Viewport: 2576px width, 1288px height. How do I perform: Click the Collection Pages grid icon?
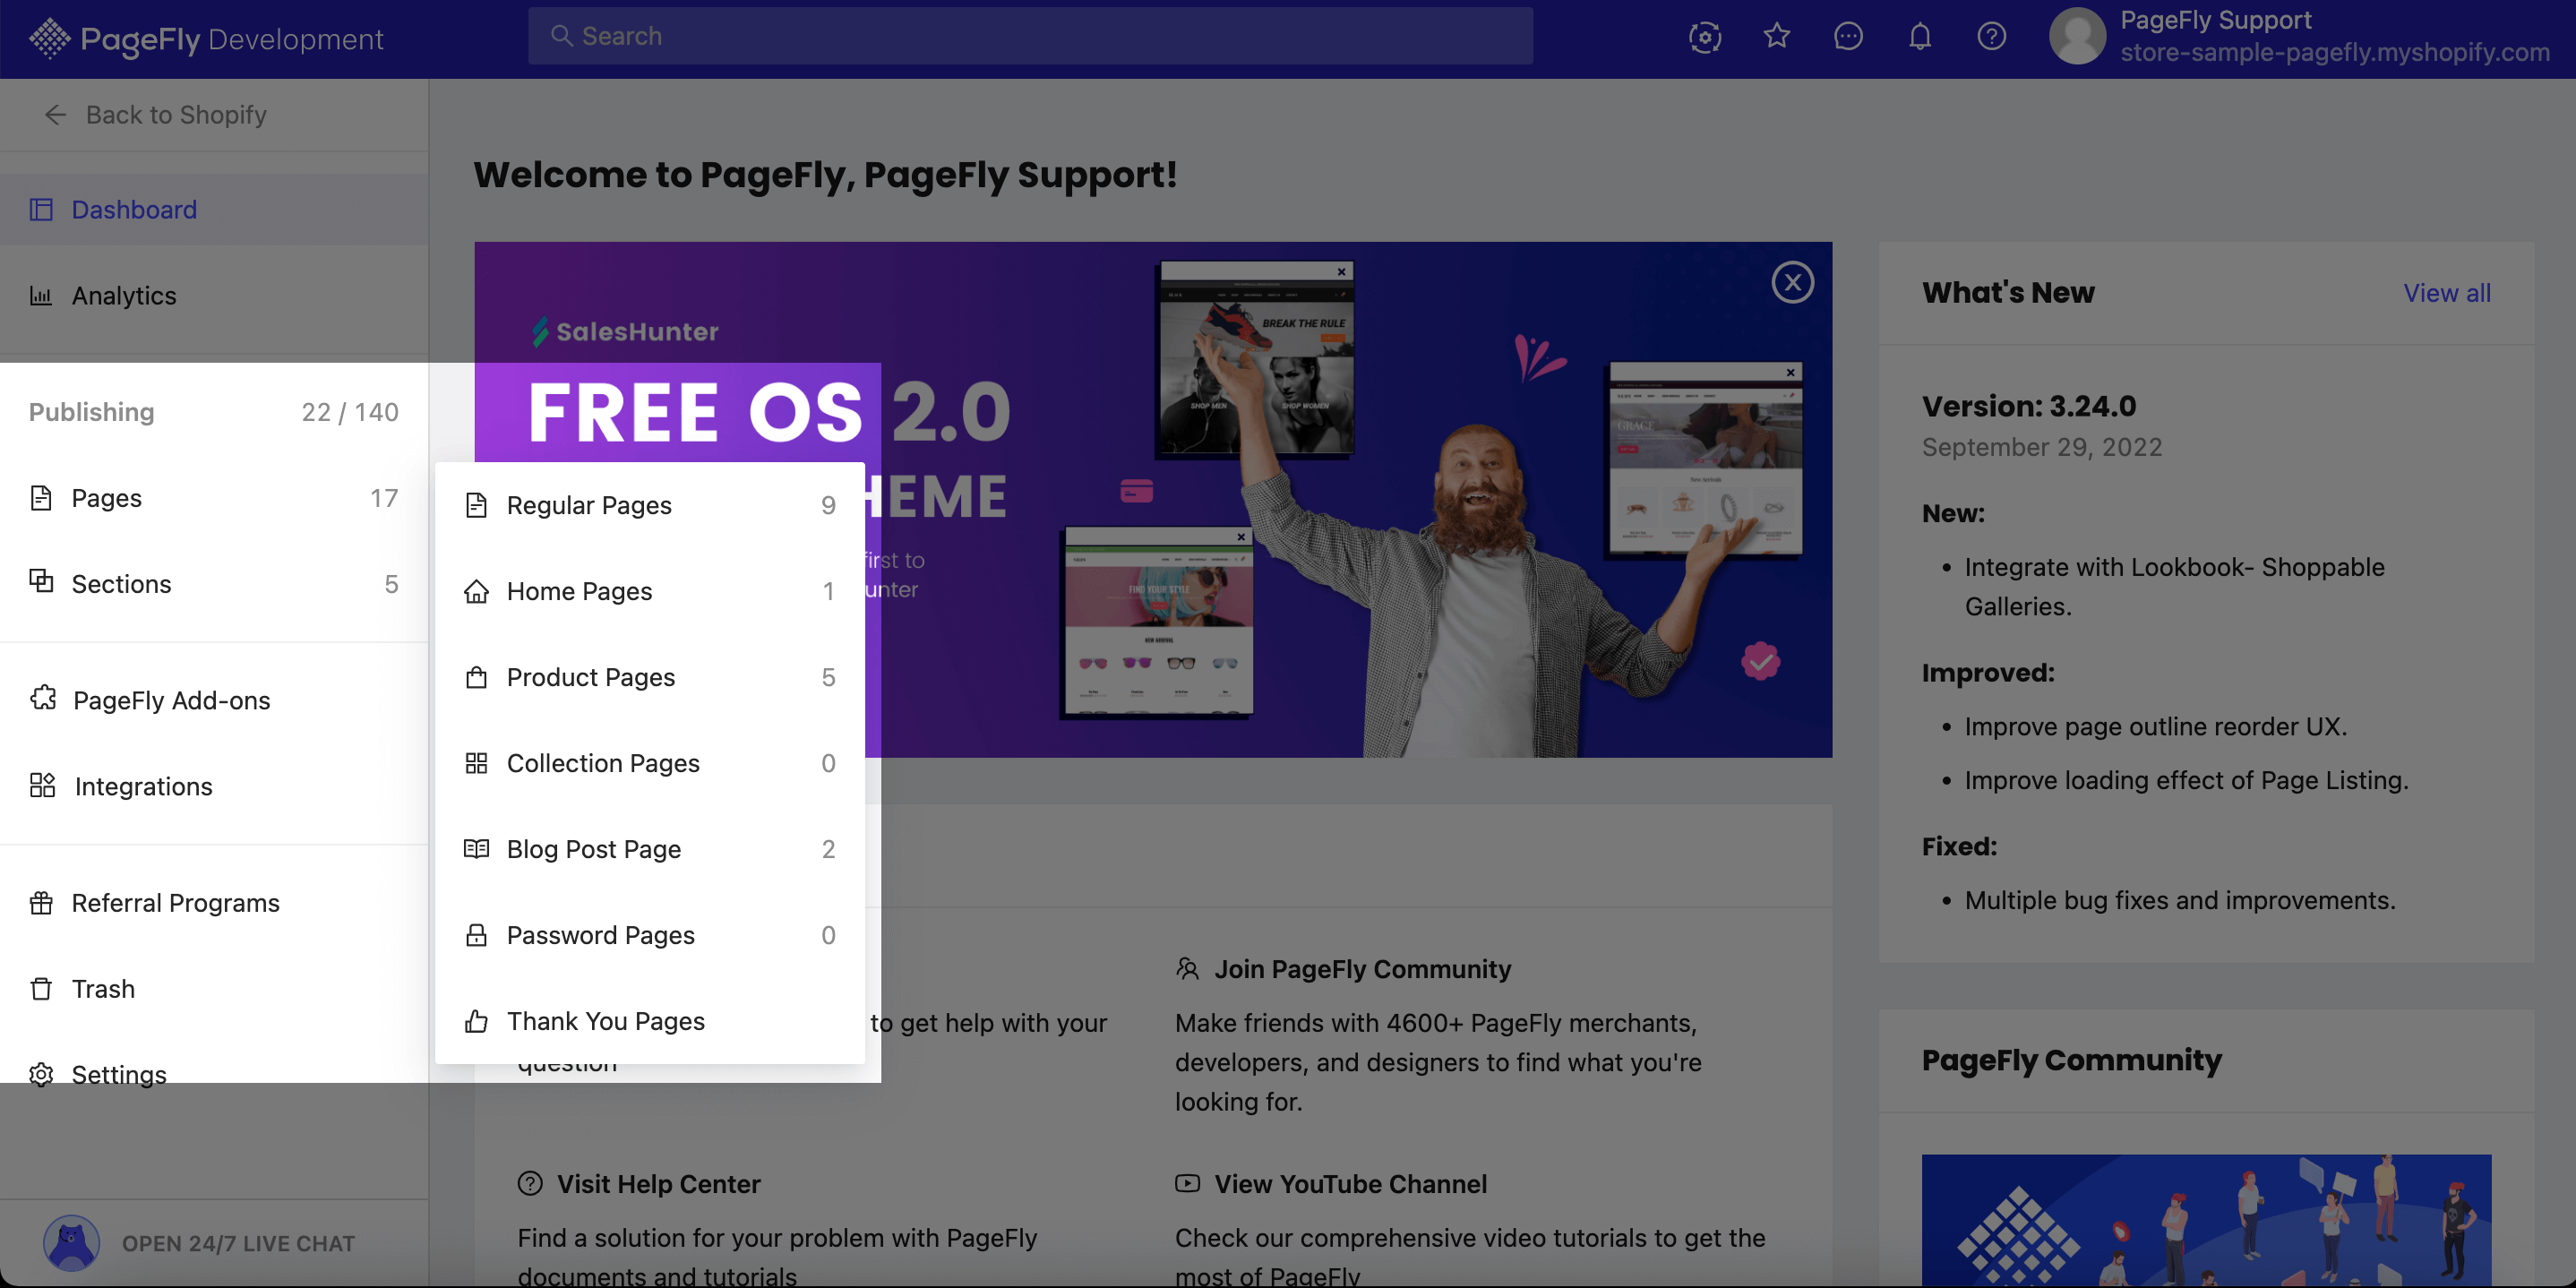click(x=477, y=763)
